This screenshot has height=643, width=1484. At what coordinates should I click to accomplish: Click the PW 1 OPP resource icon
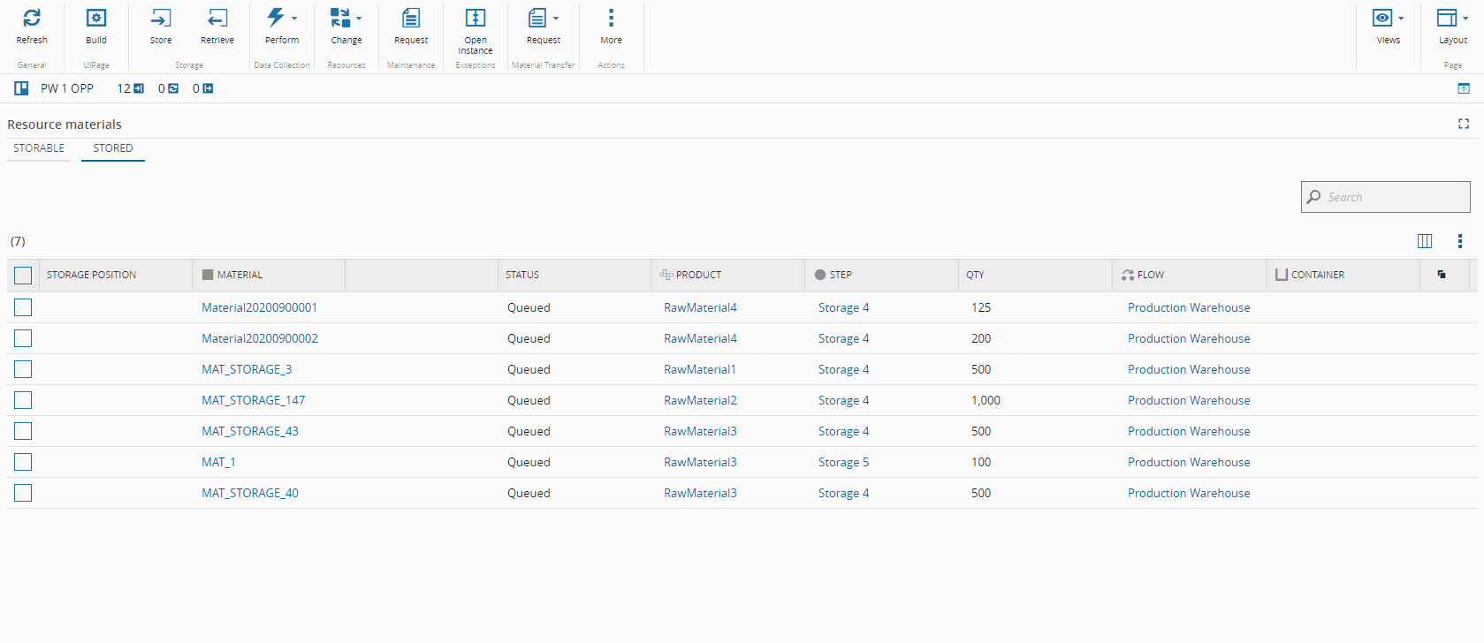coord(21,88)
